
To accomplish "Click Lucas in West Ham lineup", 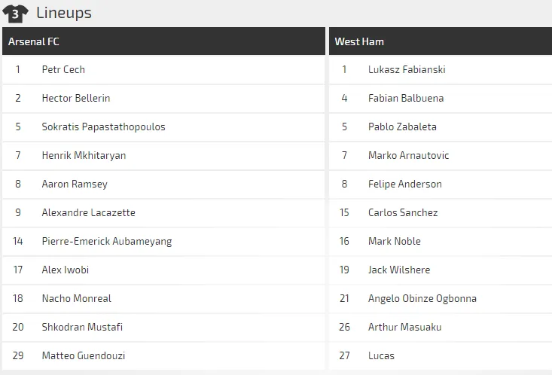I will tap(381, 355).
